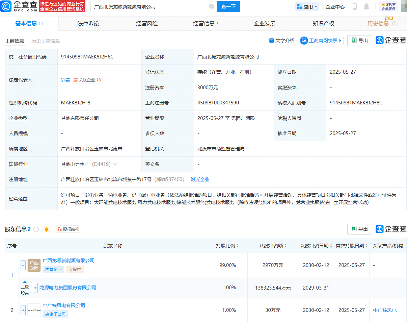Open the 应用 dropdown menu
407x322 pixels.
coord(307,6)
